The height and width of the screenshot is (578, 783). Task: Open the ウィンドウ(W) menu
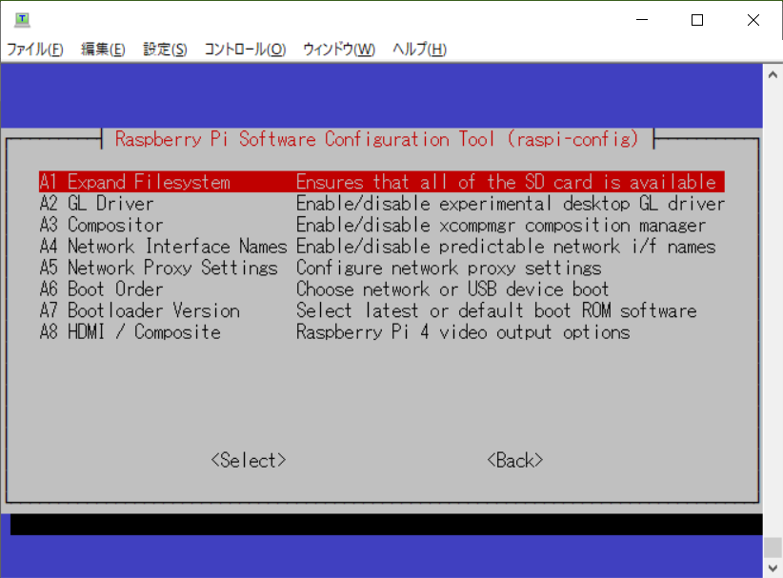pyautogui.click(x=339, y=50)
